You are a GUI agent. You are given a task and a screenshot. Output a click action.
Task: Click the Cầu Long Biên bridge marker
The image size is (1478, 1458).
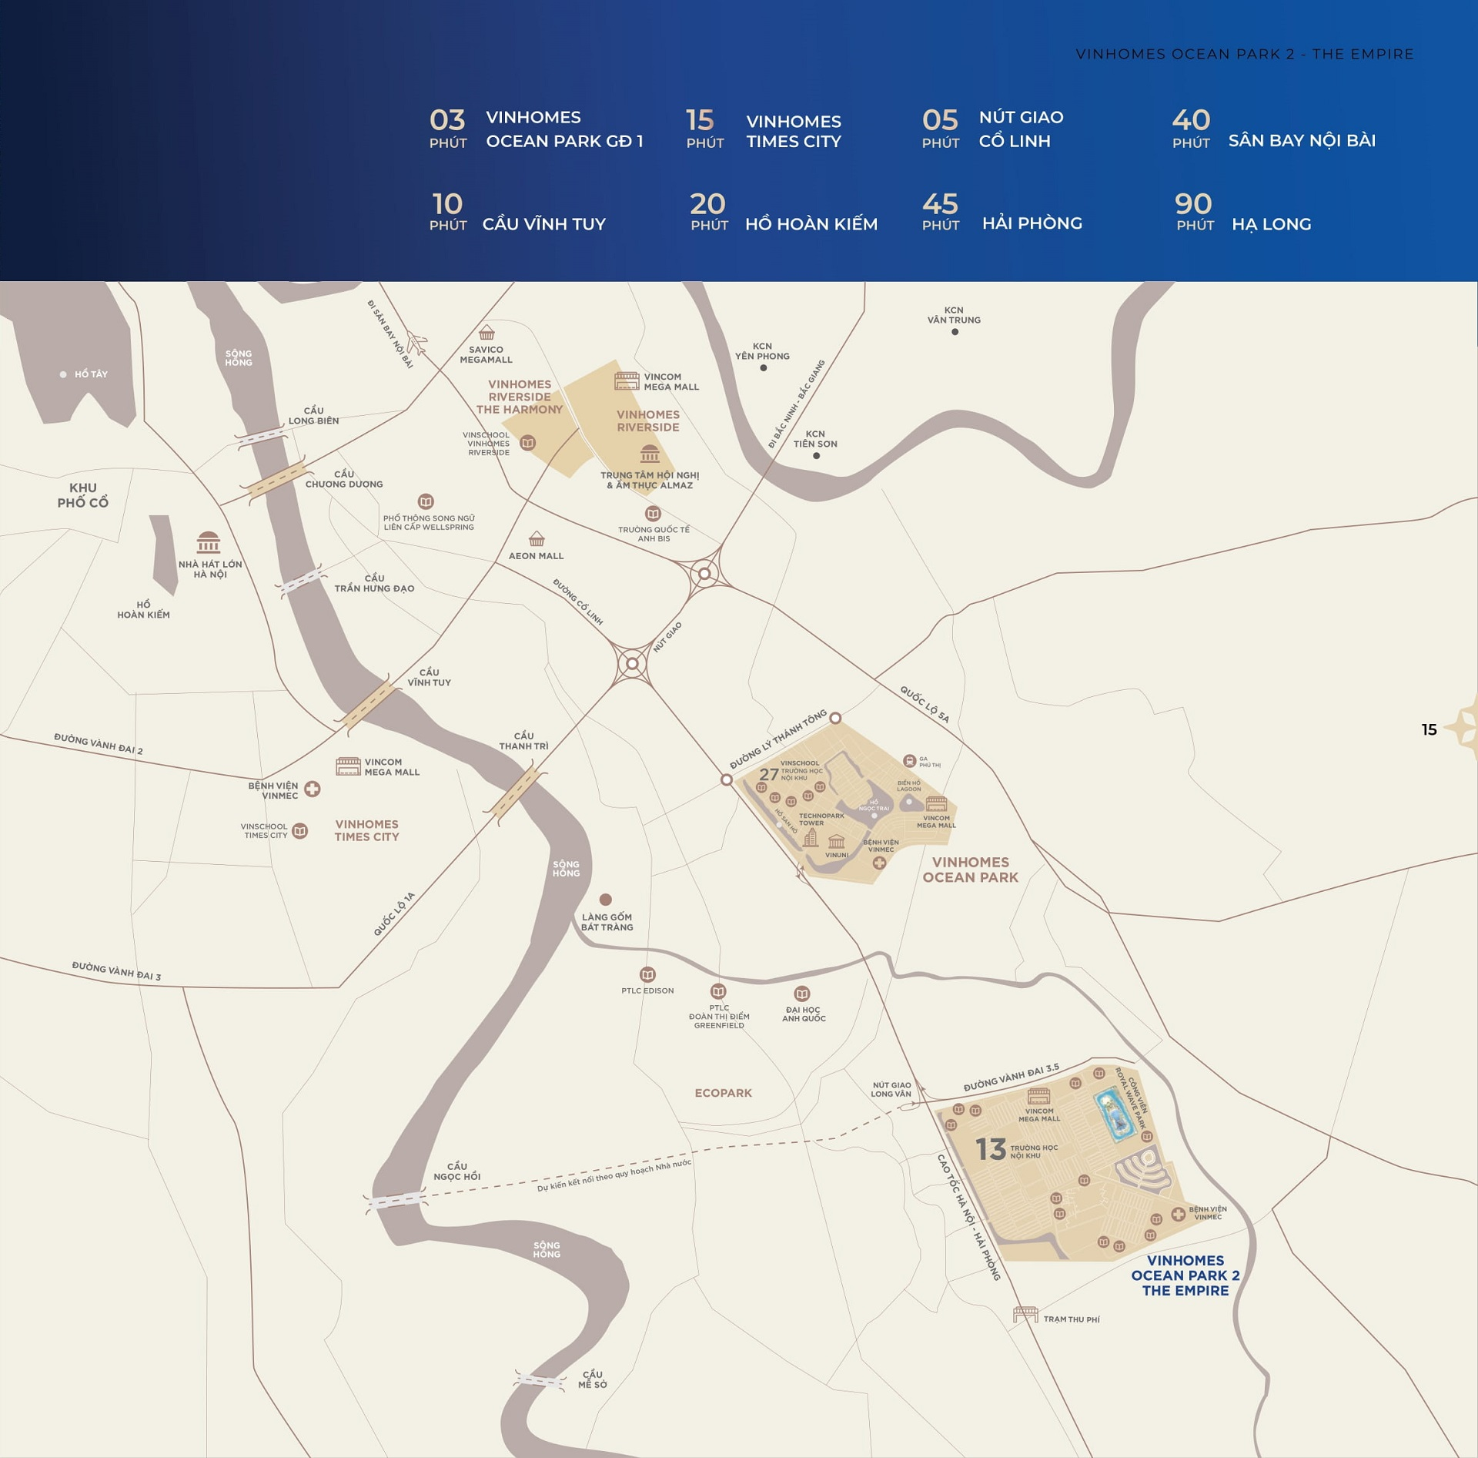point(261,438)
